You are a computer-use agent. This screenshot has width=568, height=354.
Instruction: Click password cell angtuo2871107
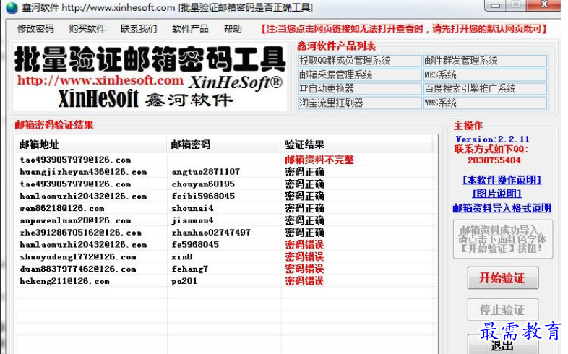point(205,171)
